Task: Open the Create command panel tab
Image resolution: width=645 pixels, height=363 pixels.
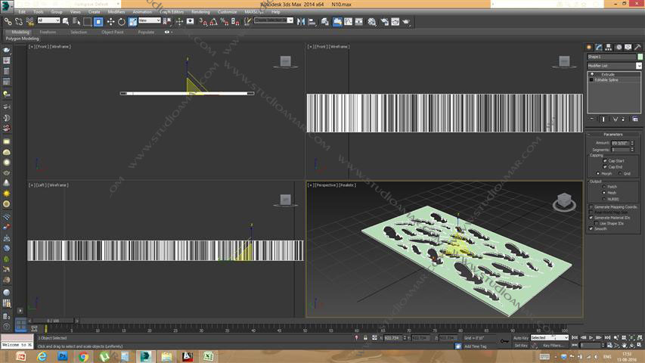Action: pyautogui.click(x=589, y=47)
